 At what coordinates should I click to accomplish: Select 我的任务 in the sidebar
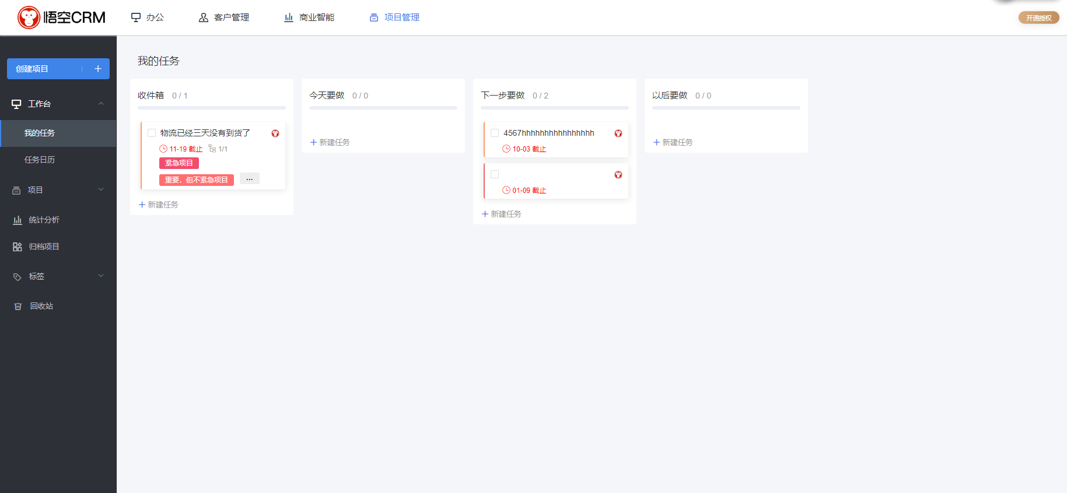pyautogui.click(x=58, y=133)
